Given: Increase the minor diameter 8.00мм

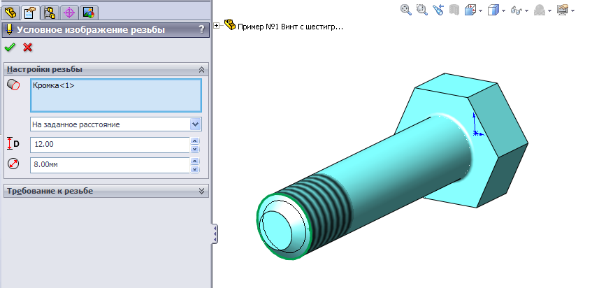Looking at the screenshot, I should point(195,161).
